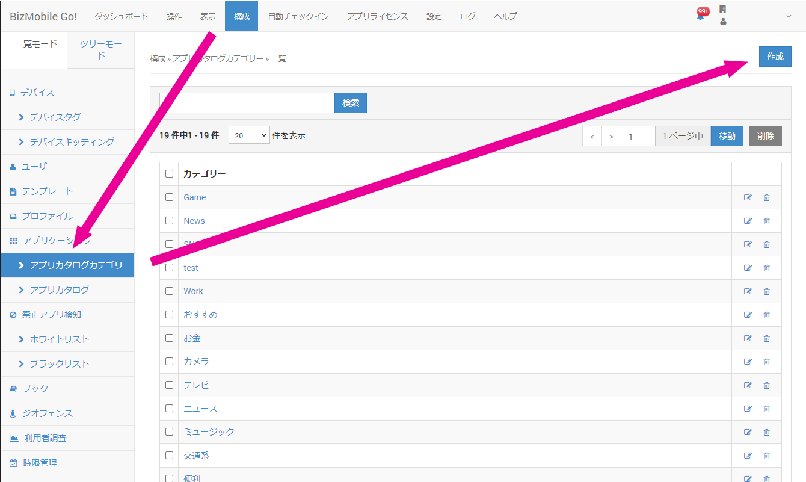
Task: Click the trash icon for ミュージック row
Action: (x=766, y=432)
